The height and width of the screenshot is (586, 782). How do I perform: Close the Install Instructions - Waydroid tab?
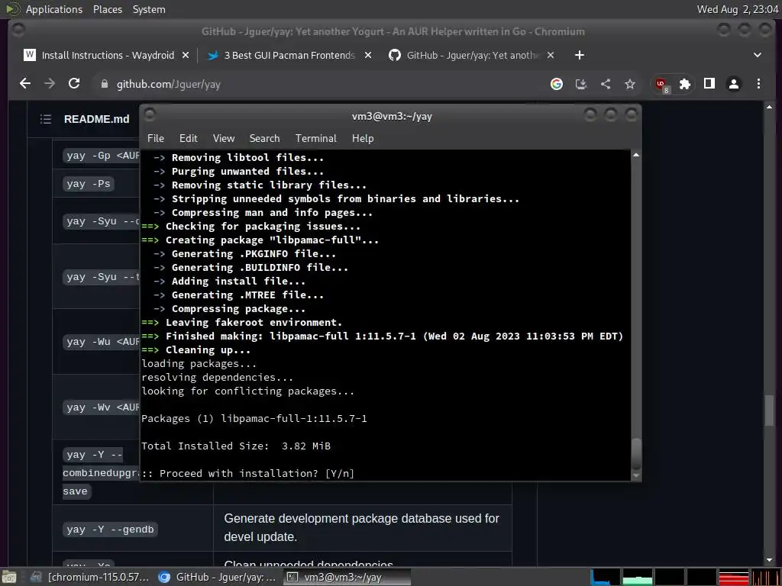click(x=186, y=55)
